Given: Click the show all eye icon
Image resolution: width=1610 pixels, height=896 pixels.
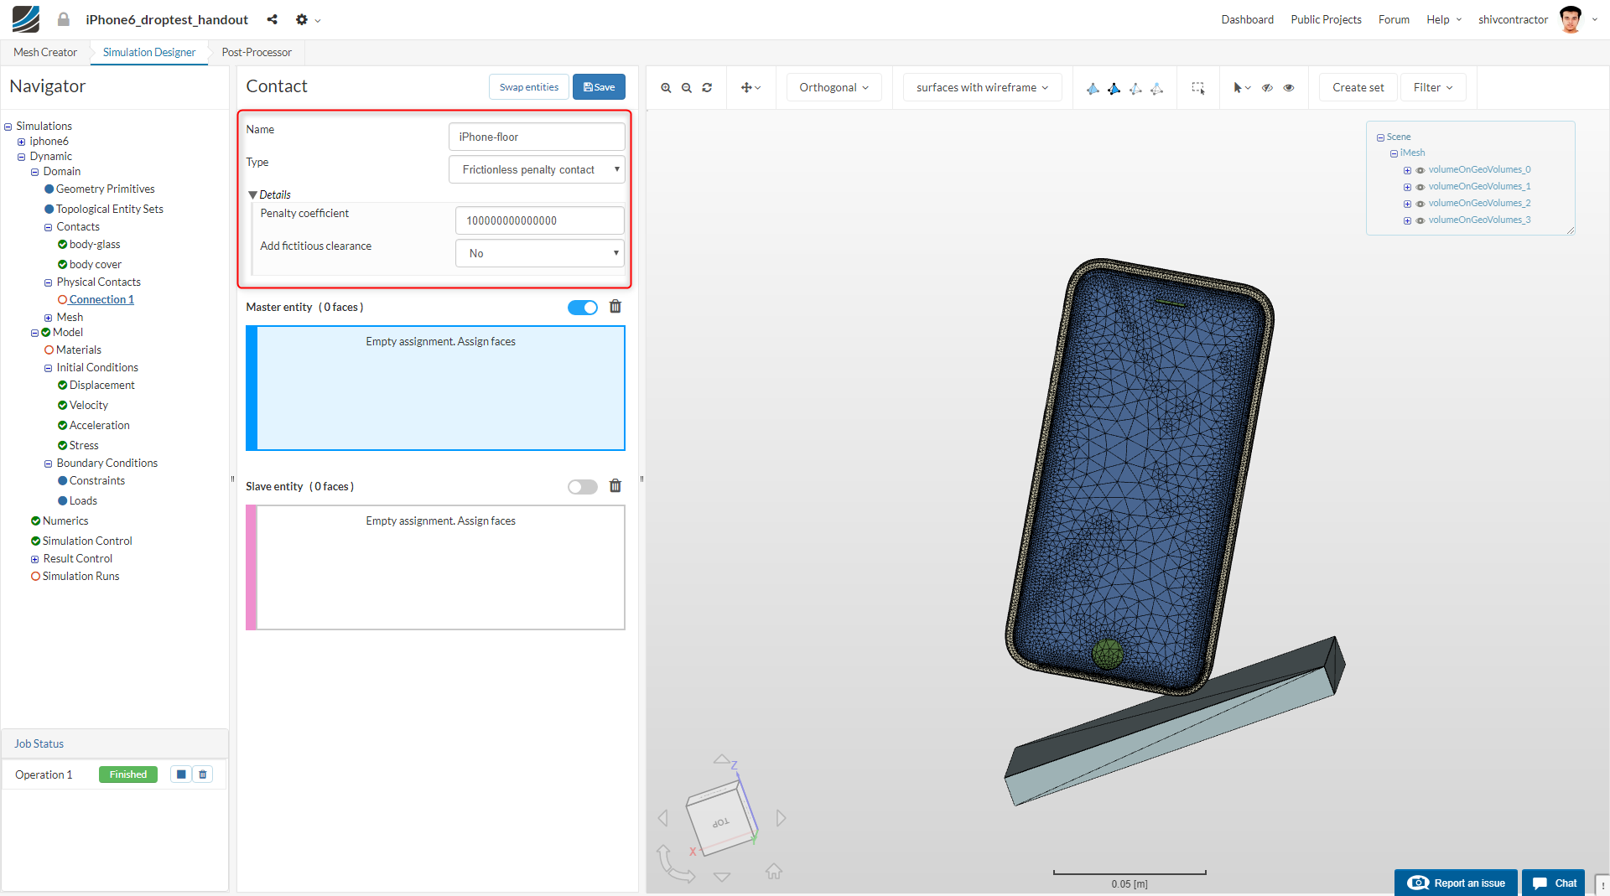Looking at the screenshot, I should (x=1289, y=87).
